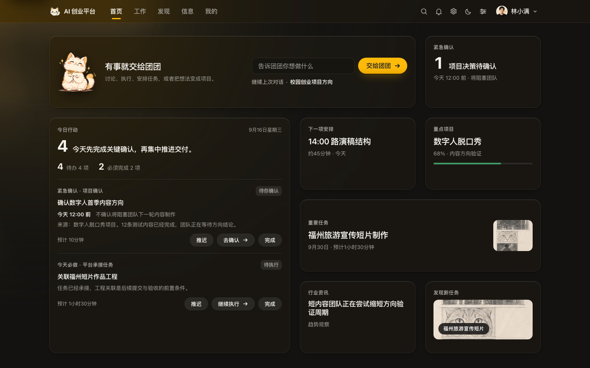590x368 pixels.
Task: Go to the 信息 tab
Action: coord(188,11)
